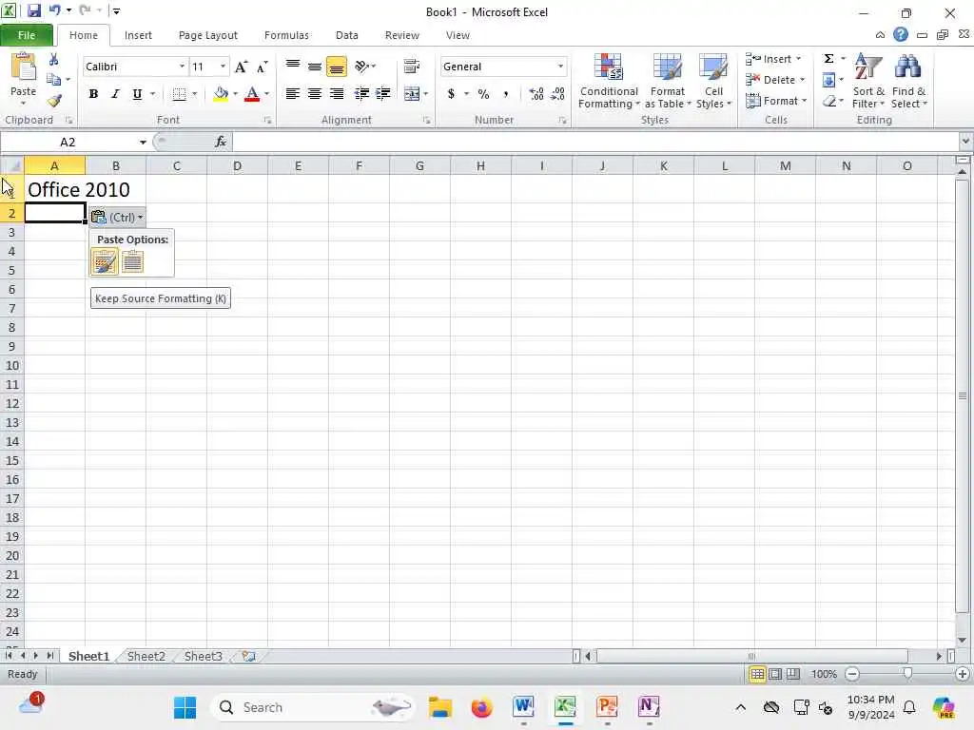Switch to the Data tab
974x730 pixels.
click(x=346, y=35)
